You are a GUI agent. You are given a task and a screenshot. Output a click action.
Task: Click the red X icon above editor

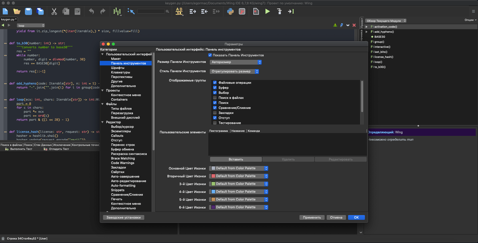click(x=354, y=25)
